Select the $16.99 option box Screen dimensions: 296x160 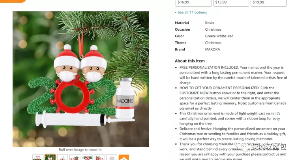coord(193,3)
